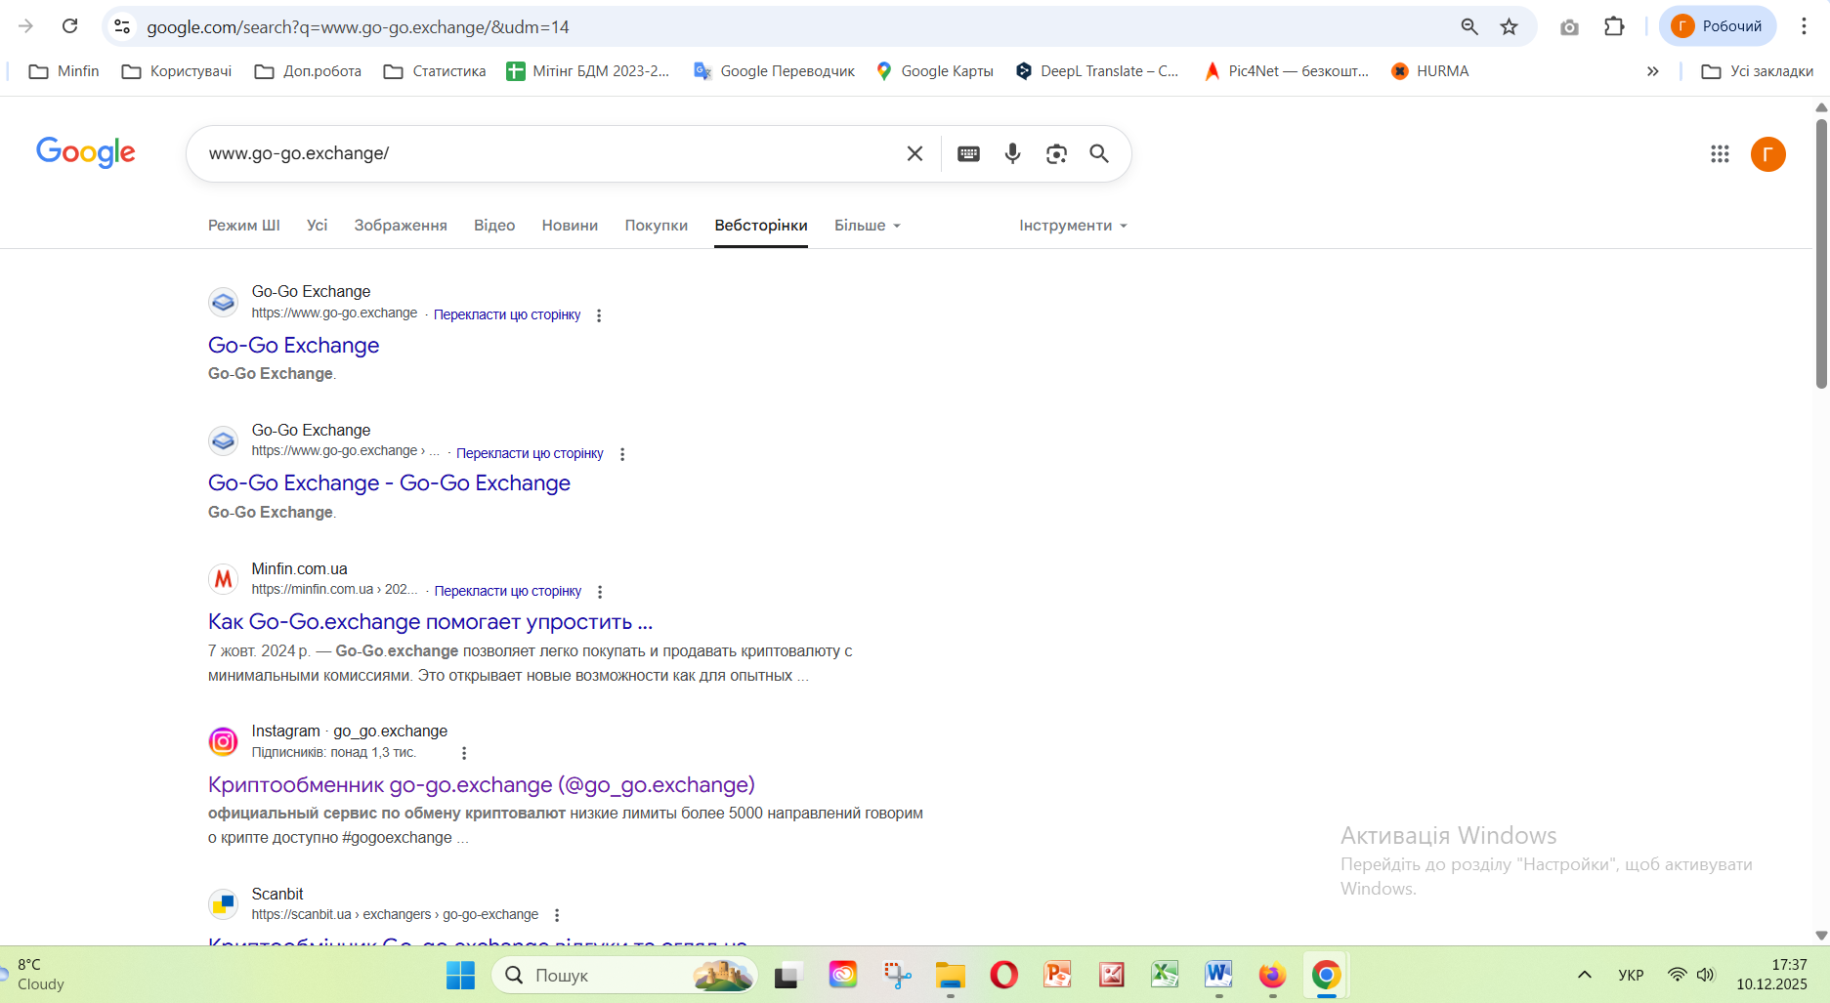
Task: Click the browser address bar URL
Action: click(358, 27)
